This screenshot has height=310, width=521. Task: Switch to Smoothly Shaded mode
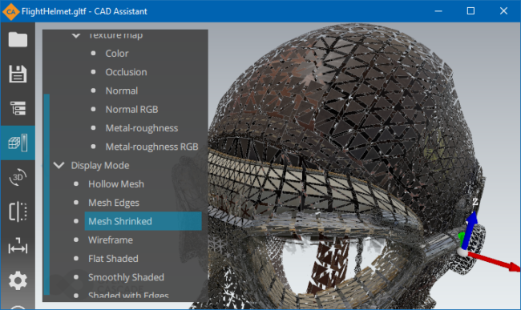[x=126, y=277]
